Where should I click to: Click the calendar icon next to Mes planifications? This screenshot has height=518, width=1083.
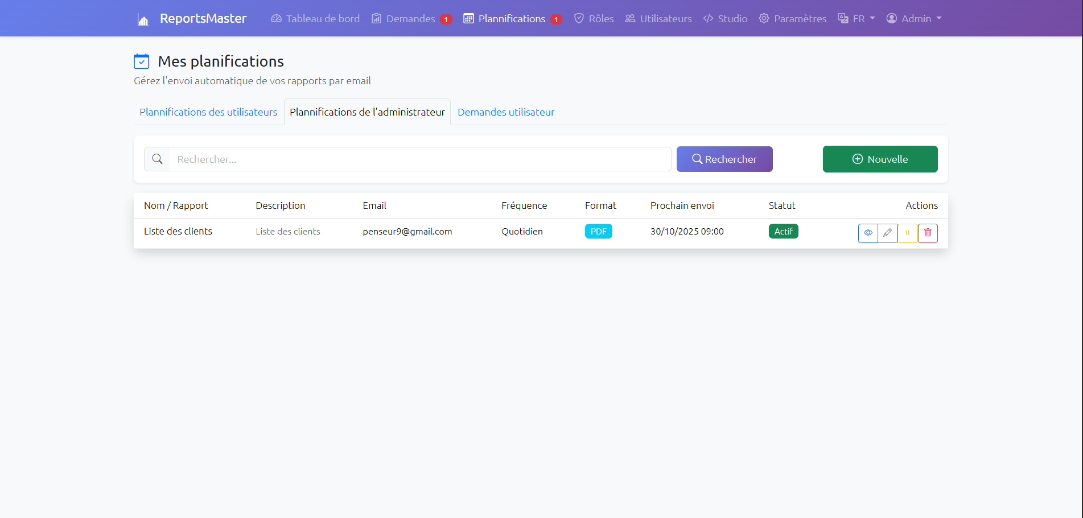click(141, 61)
